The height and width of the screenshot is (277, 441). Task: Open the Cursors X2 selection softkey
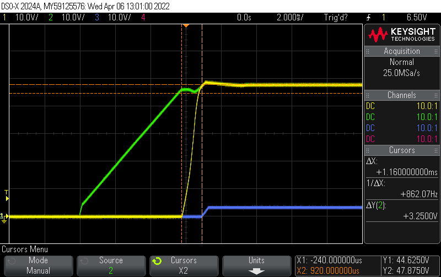(x=184, y=265)
